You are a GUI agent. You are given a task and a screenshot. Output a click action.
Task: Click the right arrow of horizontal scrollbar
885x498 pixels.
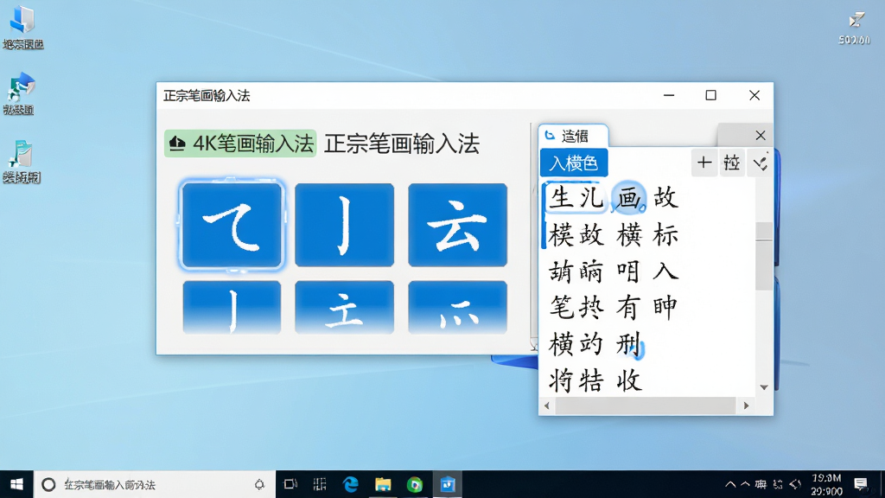746,405
